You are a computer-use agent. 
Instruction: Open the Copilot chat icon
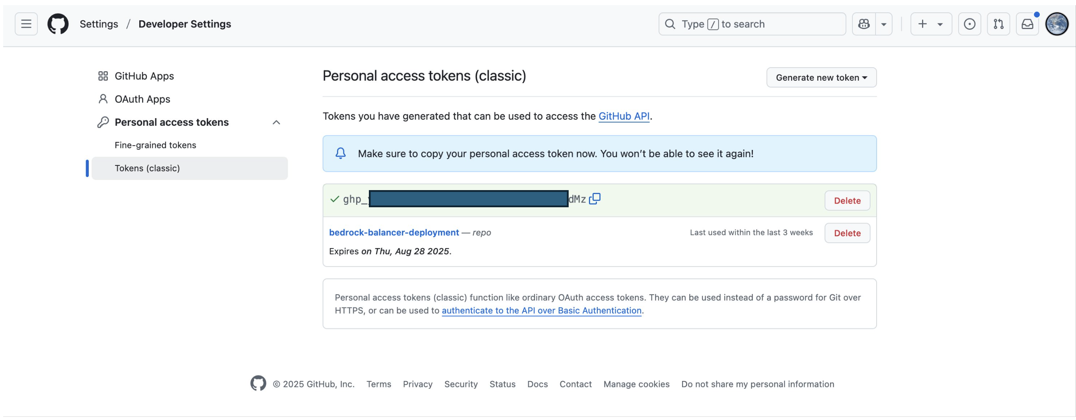(864, 24)
